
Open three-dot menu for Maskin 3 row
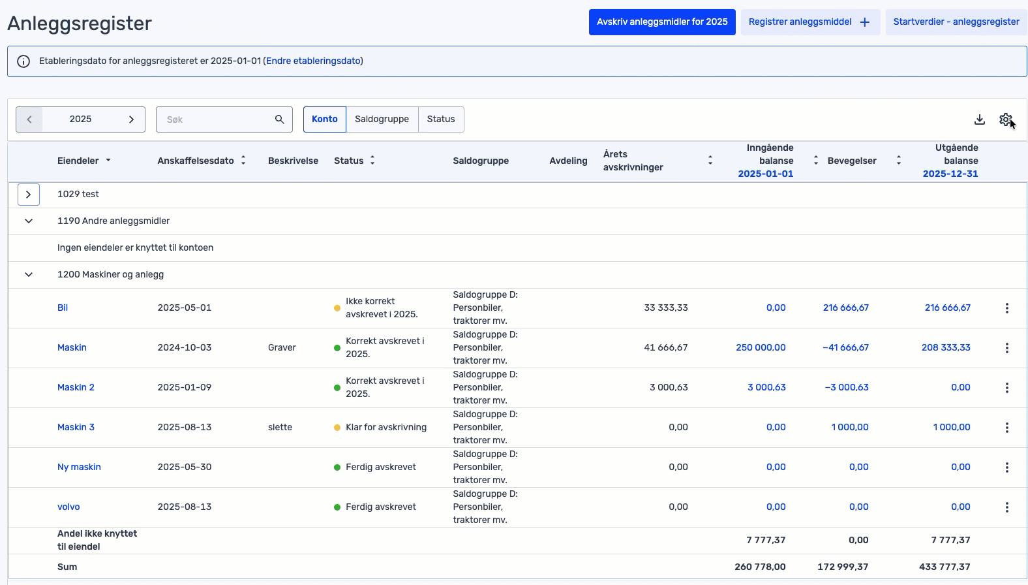[x=1006, y=428]
